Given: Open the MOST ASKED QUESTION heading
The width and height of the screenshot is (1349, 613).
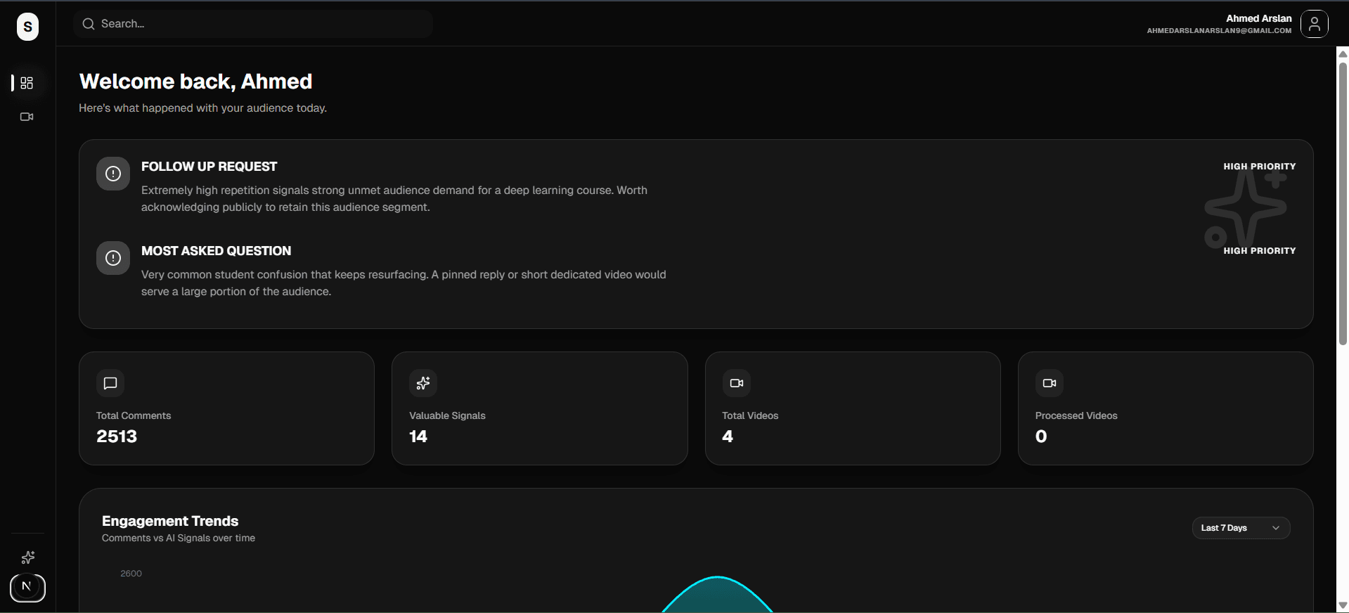Looking at the screenshot, I should pos(216,251).
